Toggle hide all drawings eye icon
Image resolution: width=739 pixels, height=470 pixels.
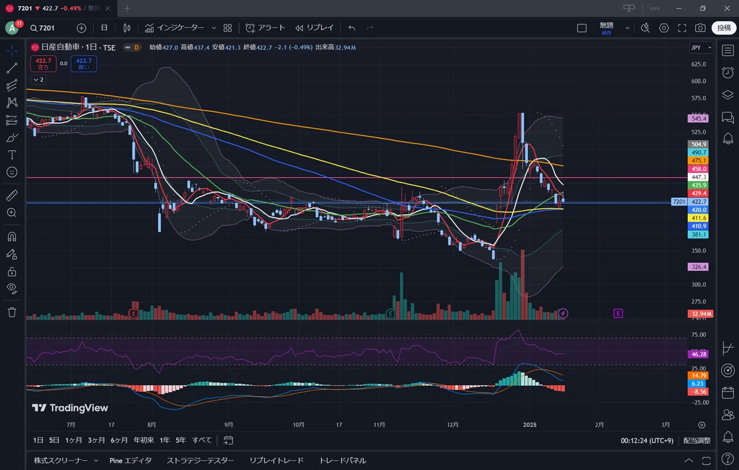click(12, 288)
